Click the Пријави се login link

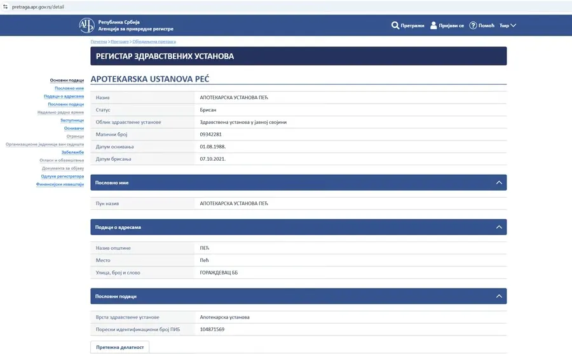[451, 25]
